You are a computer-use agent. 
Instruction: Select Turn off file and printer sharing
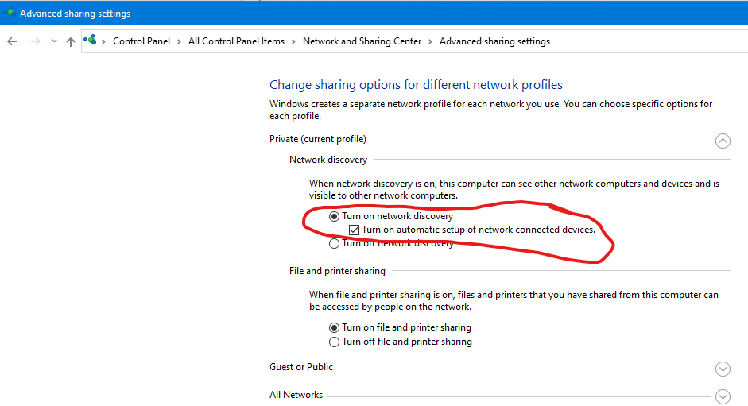tap(334, 342)
